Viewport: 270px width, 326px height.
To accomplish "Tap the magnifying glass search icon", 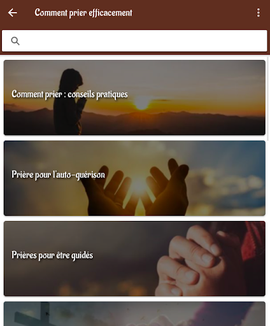I will (15, 41).
